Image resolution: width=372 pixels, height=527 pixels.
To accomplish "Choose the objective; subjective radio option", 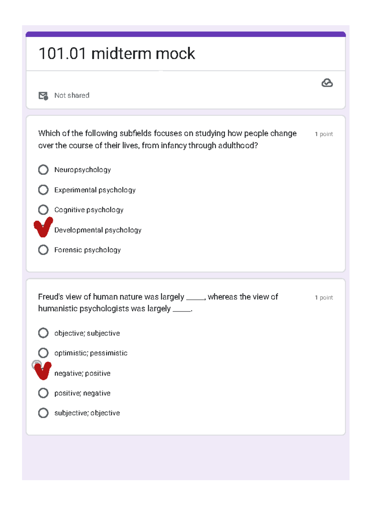I will pos(43,333).
